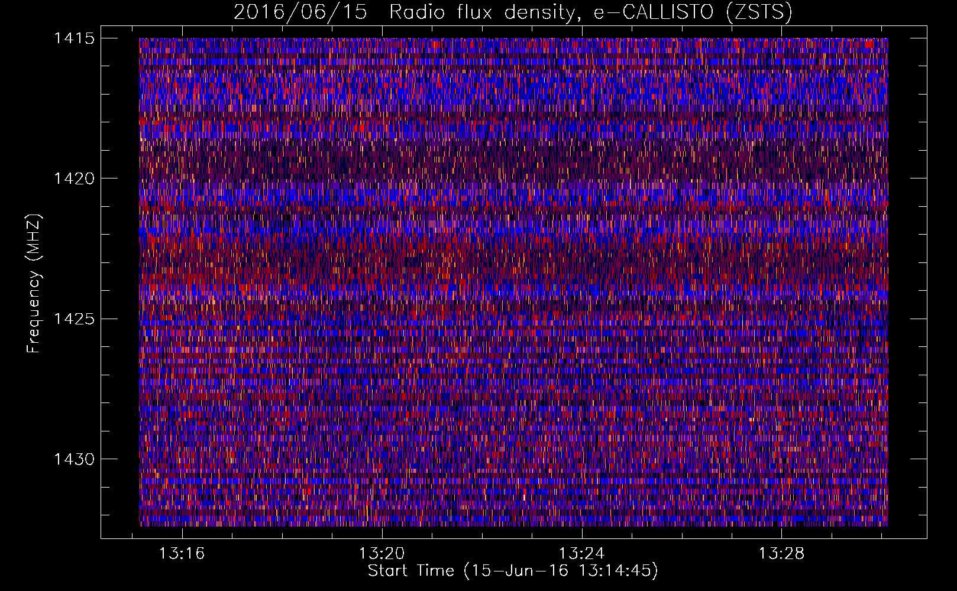The width and height of the screenshot is (957, 591).
Task: Click the "Frequency (MHZ)" axis label
Action: (x=34, y=283)
